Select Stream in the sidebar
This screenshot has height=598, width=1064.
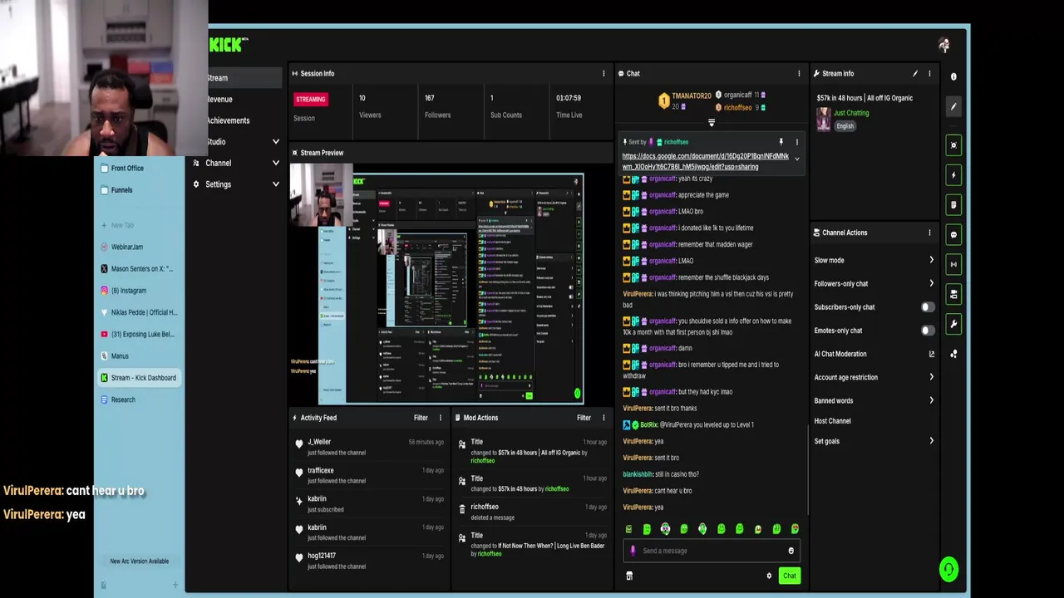coord(218,78)
